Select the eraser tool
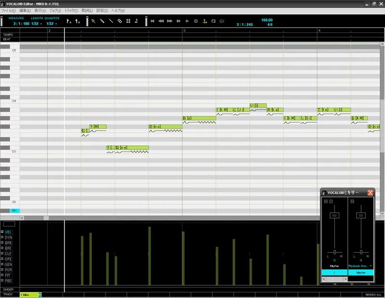385x298 pixels. click(119, 21)
